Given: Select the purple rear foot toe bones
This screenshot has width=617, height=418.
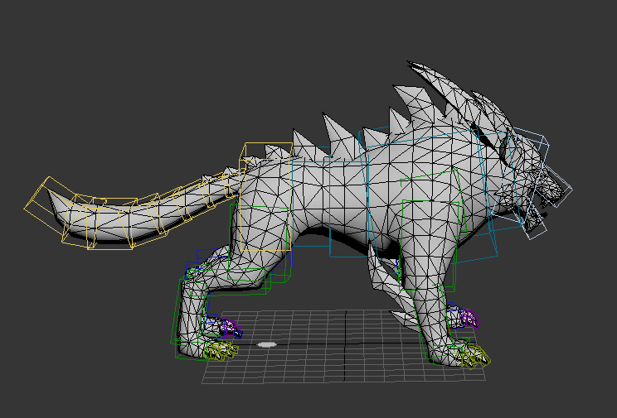Looking at the screenshot, I should coord(227,329).
